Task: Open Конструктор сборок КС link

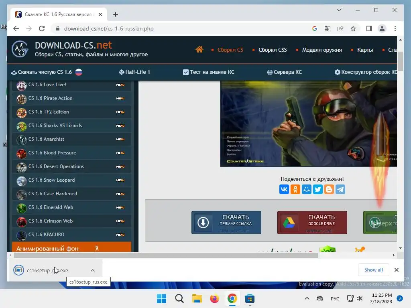Action: click(366, 72)
